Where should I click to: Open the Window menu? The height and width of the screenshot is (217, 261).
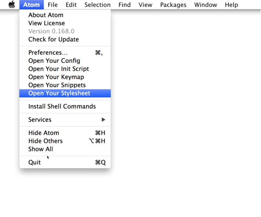206,5
